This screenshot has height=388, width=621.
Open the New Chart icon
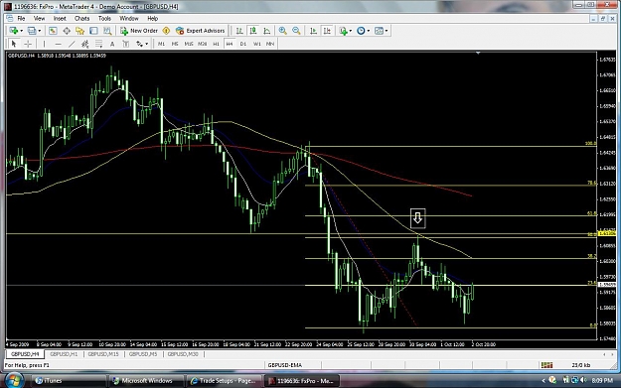click(14, 31)
